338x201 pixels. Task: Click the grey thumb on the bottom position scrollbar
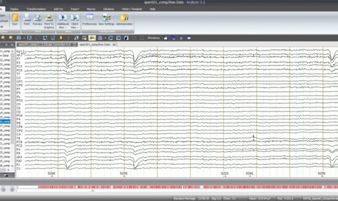(93, 191)
